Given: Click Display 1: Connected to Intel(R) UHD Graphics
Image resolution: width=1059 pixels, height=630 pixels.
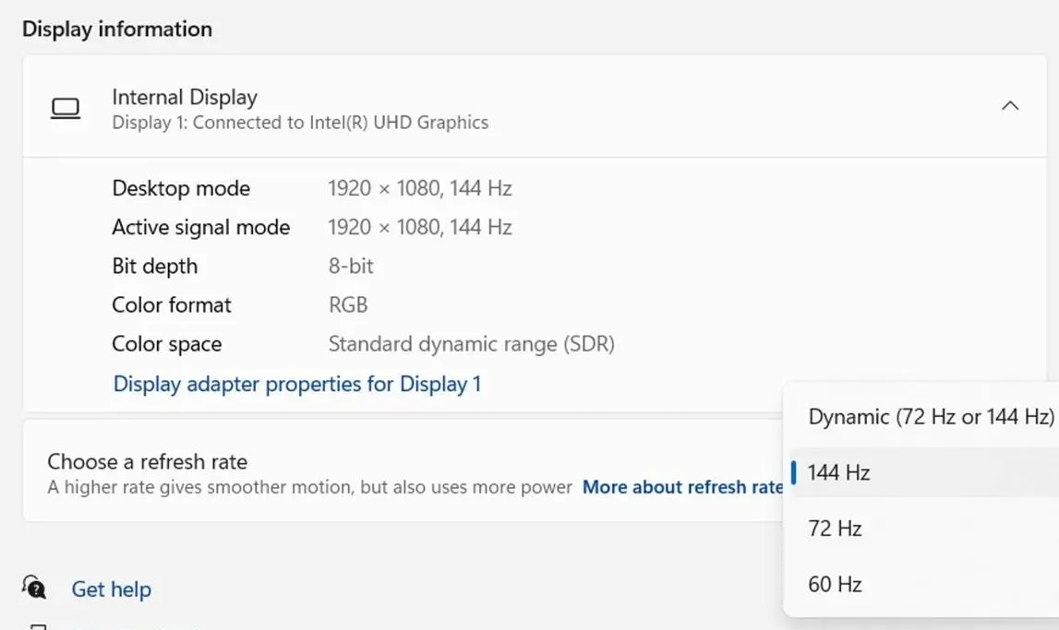Looking at the screenshot, I should [x=300, y=122].
